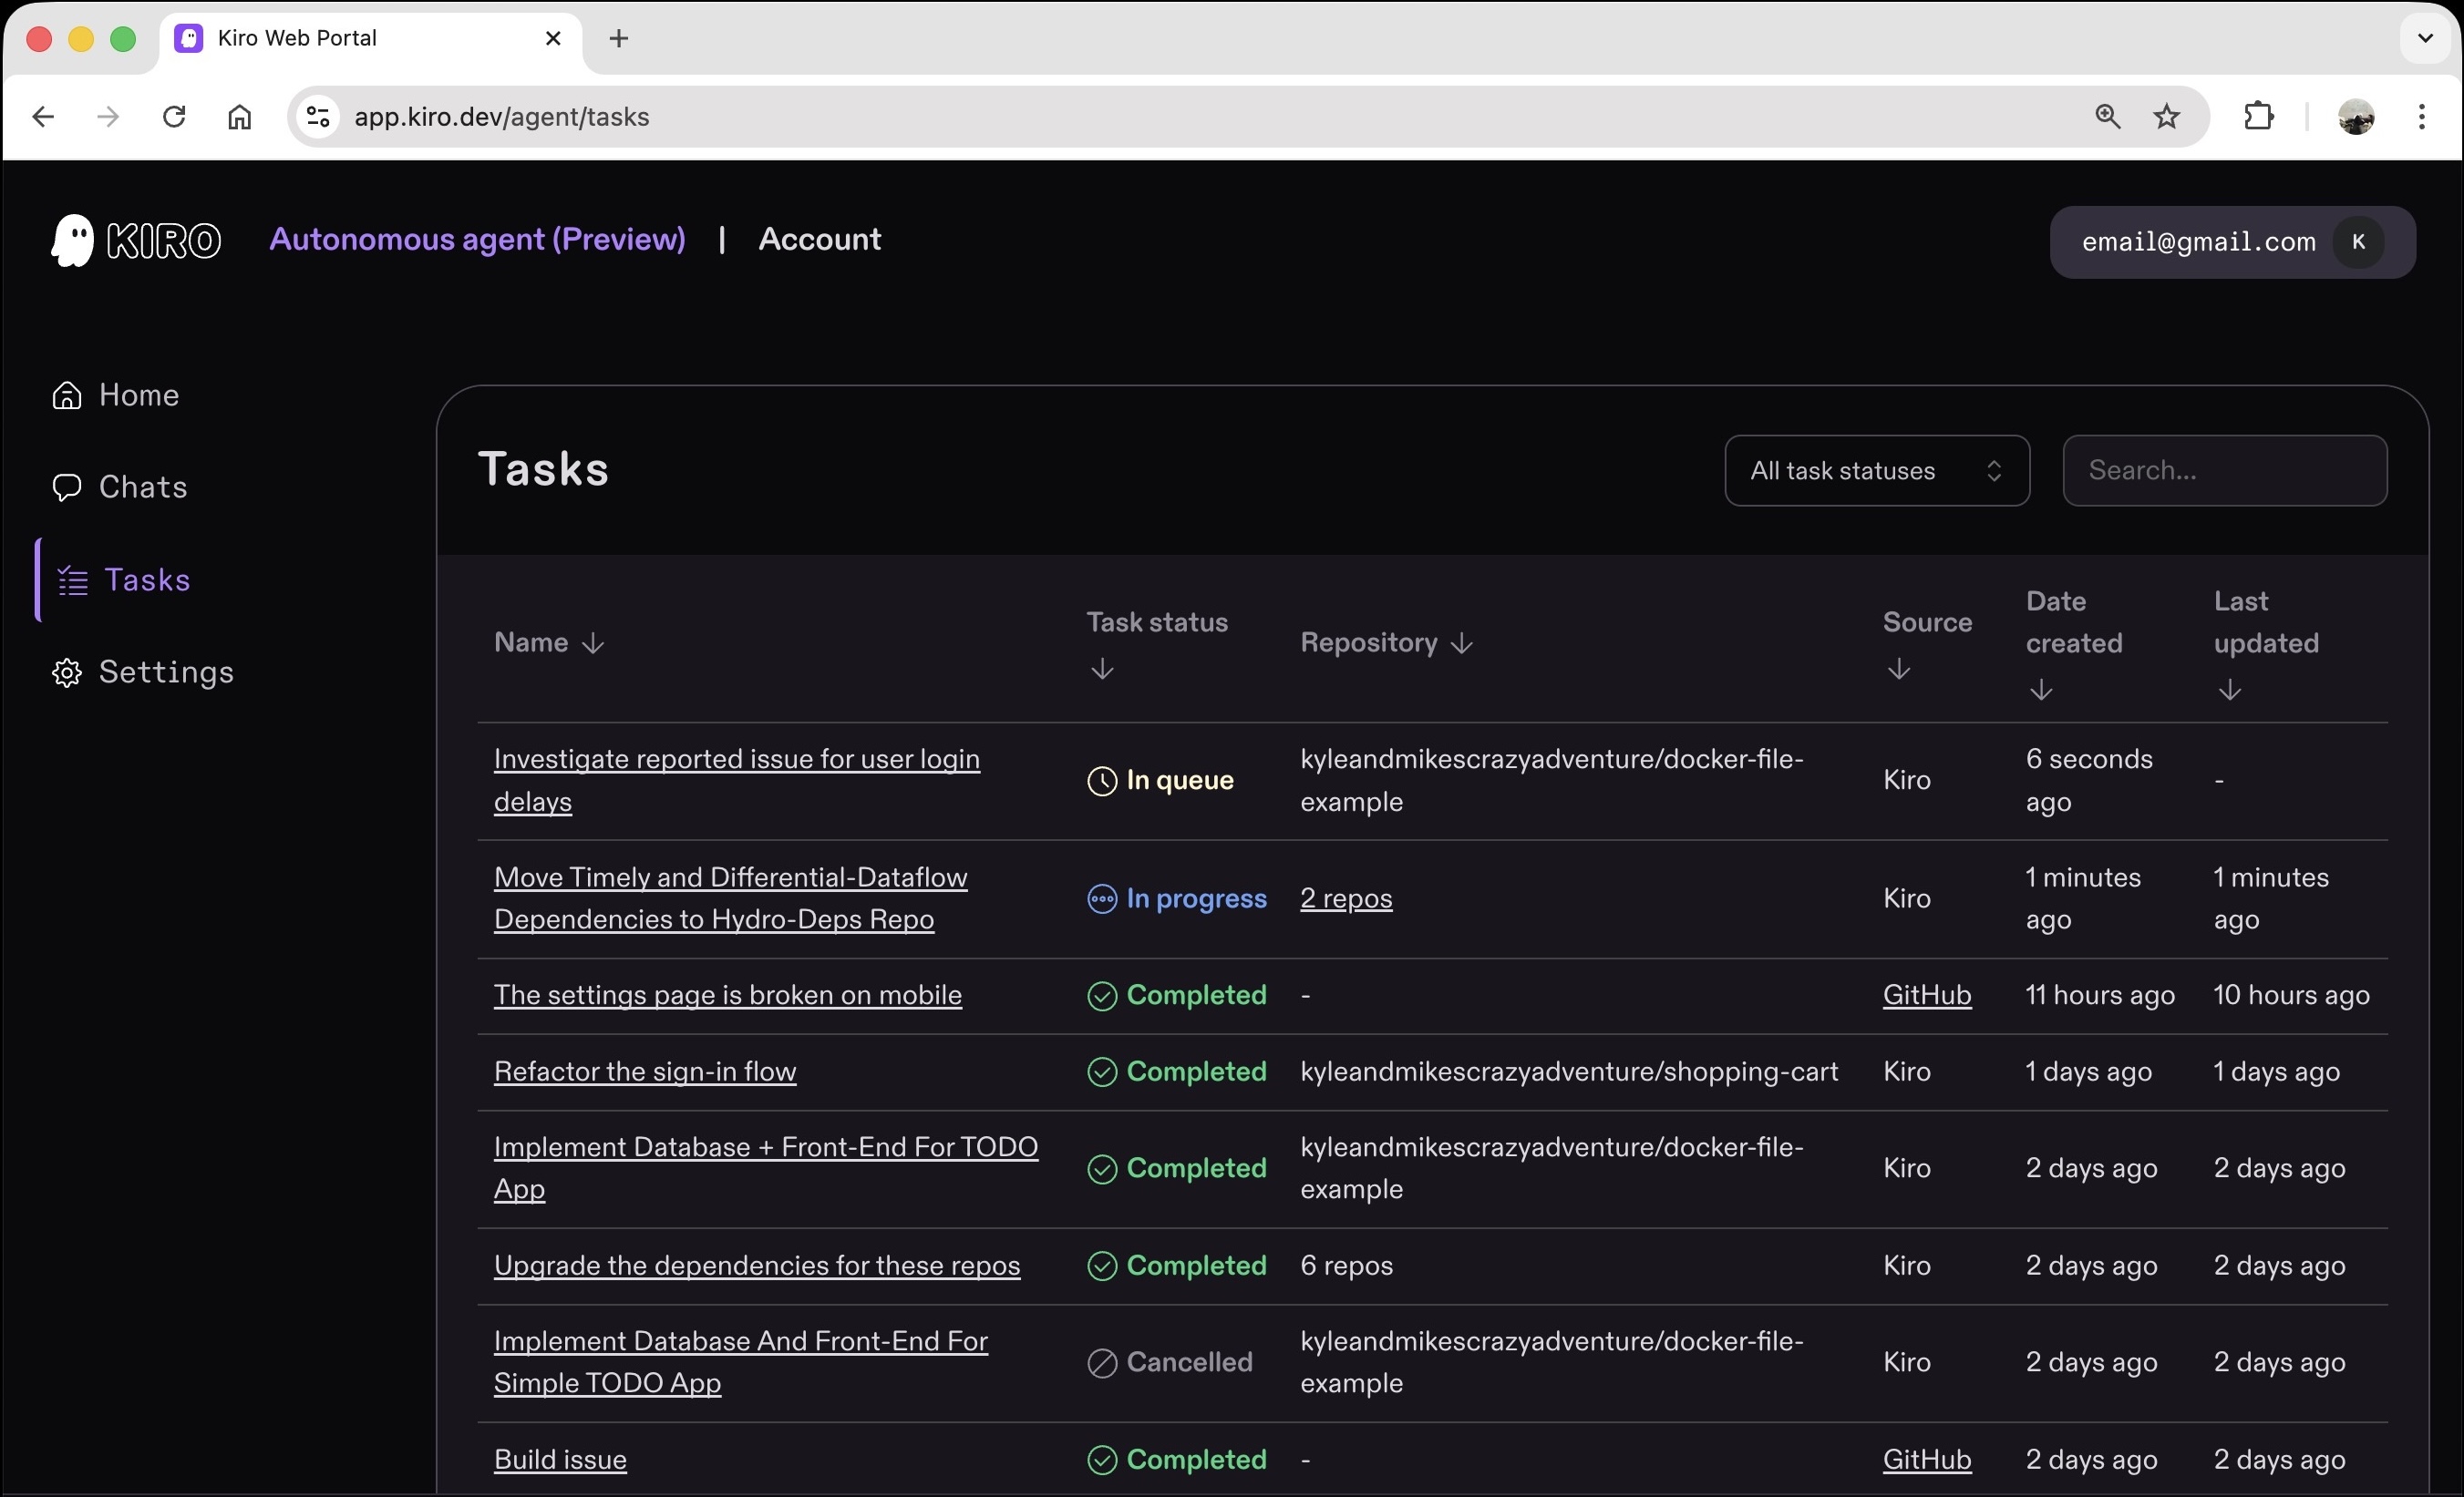The height and width of the screenshot is (1497, 2464).
Task: Bookmark page with the star icon
Action: [x=2166, y=117]
